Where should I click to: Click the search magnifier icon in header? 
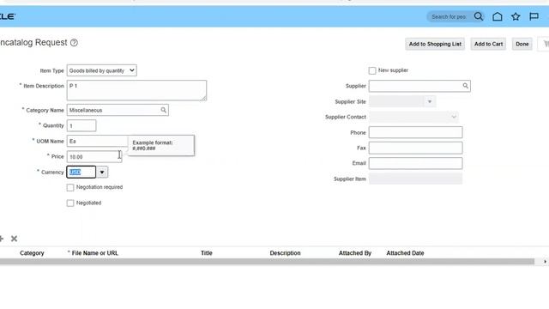coord(479,16)
